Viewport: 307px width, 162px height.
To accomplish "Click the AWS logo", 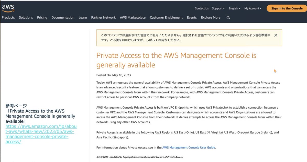I will (x=8, y=8).
